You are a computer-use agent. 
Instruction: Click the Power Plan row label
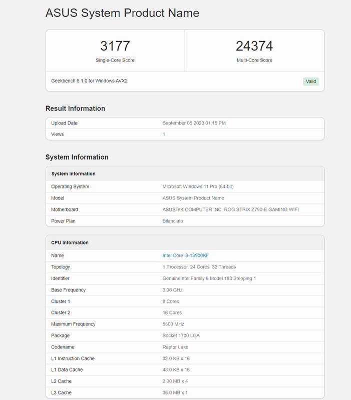pos(63,221)
